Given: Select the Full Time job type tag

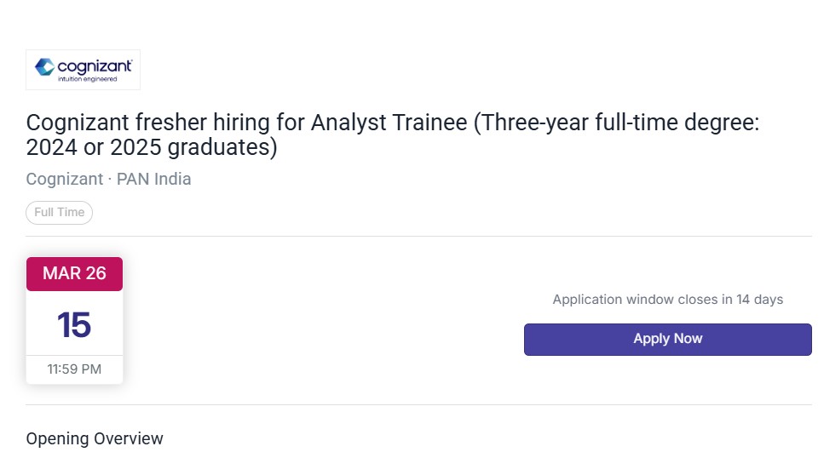Looking at the screenshot, I should point(59,212).
